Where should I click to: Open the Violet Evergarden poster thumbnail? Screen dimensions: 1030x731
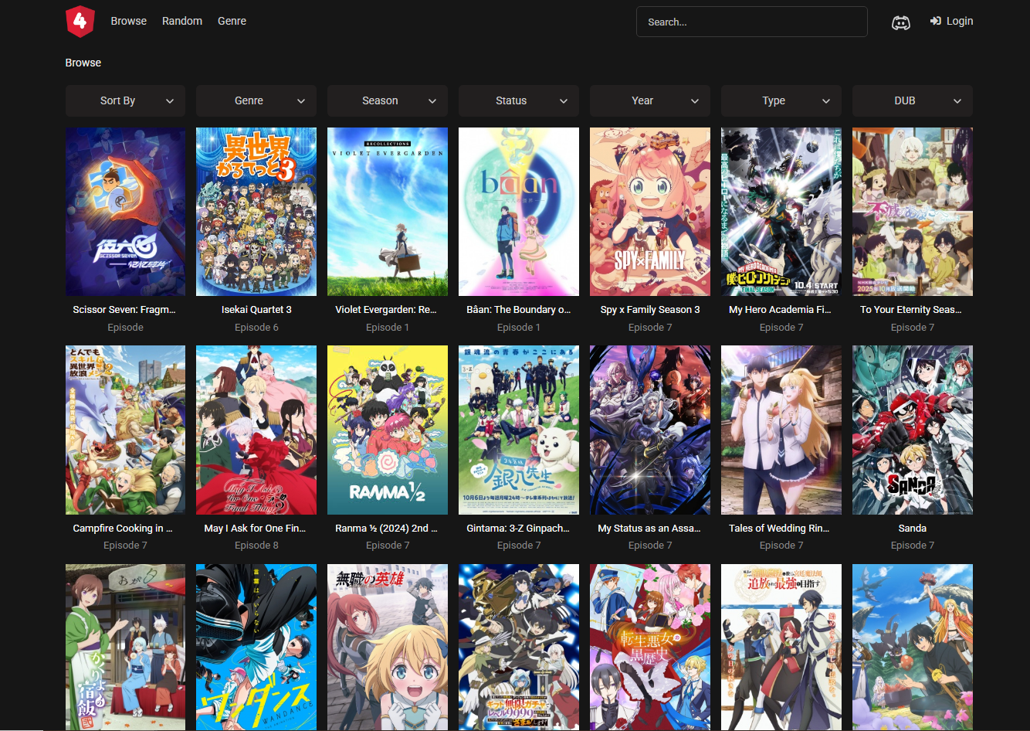tap(388, 212)
